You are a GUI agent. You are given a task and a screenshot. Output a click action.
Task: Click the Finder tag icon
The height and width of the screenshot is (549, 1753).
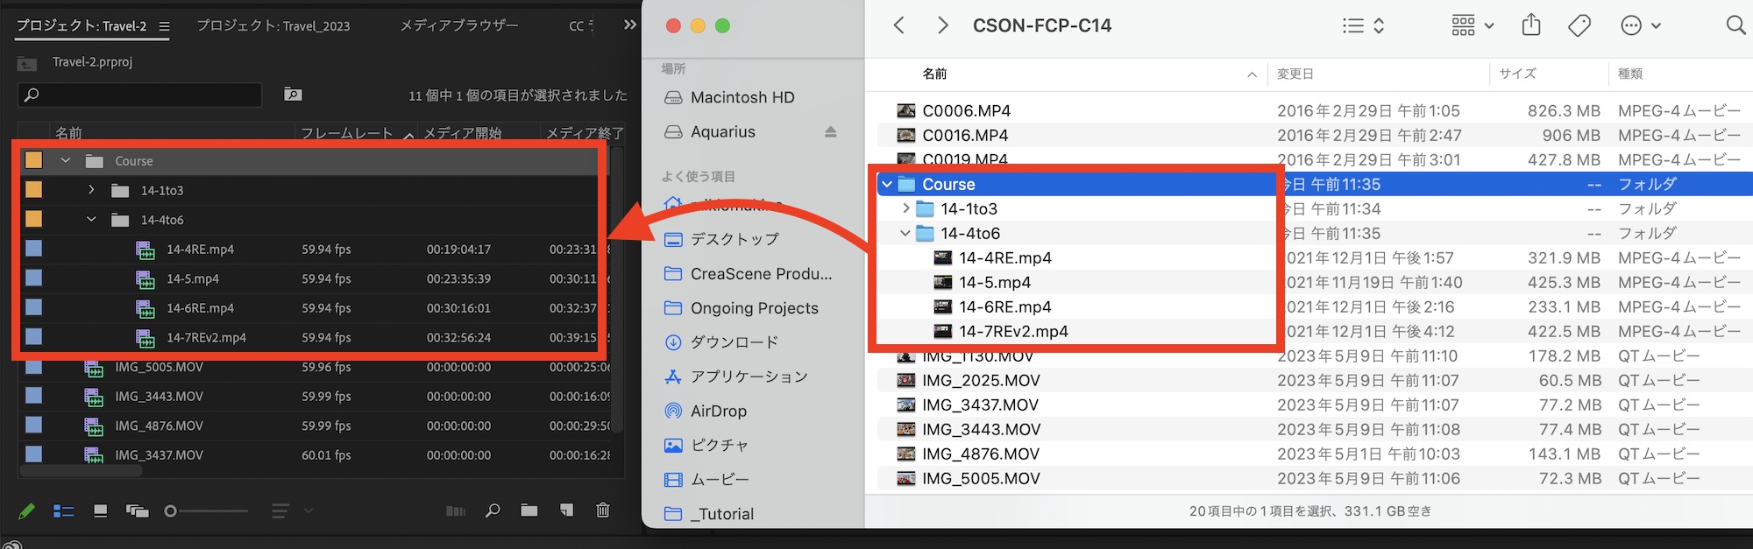click(x=1579, y=25)
